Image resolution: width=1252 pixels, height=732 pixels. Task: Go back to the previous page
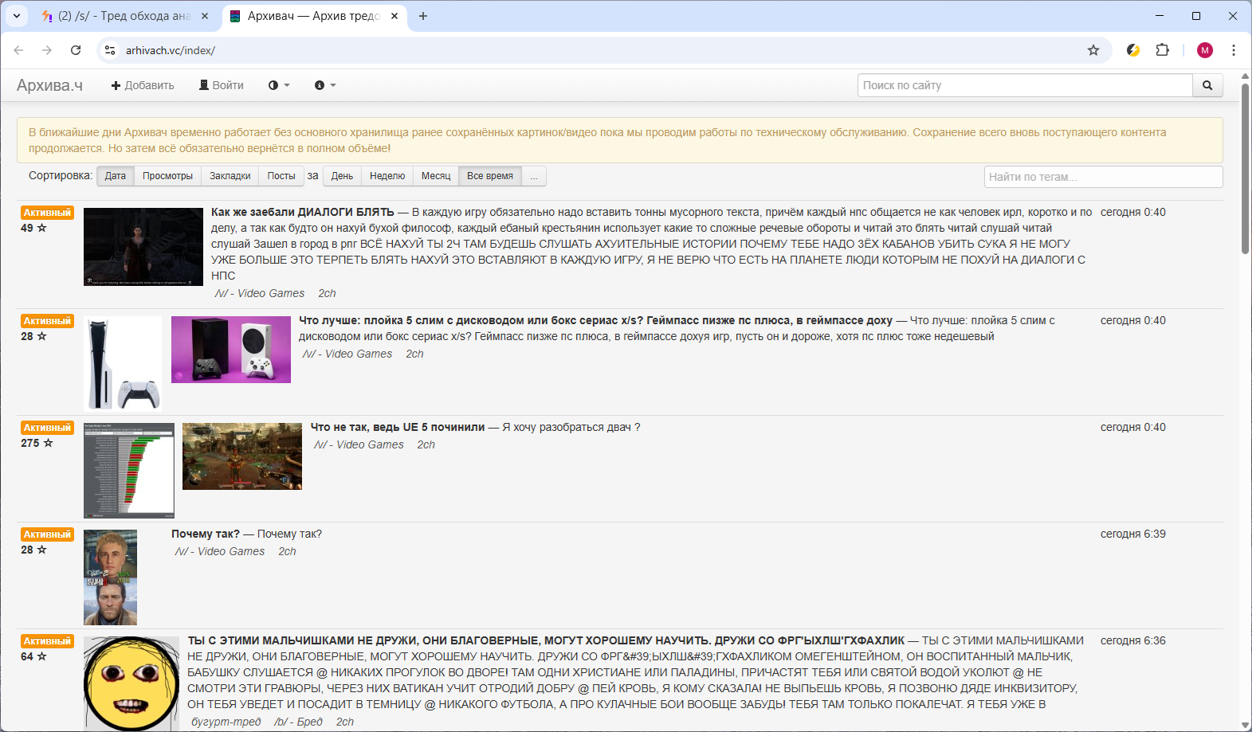18,50
